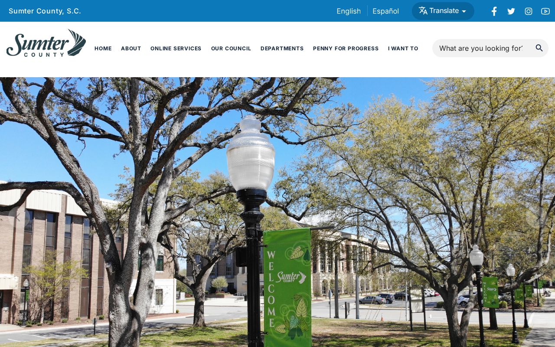Click the Sumter County logo

(x=46, y=43)
